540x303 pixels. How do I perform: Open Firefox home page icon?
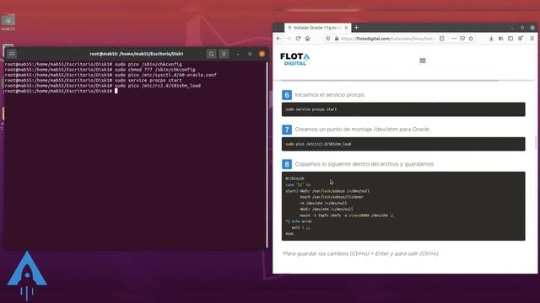(x=307, y=39)
